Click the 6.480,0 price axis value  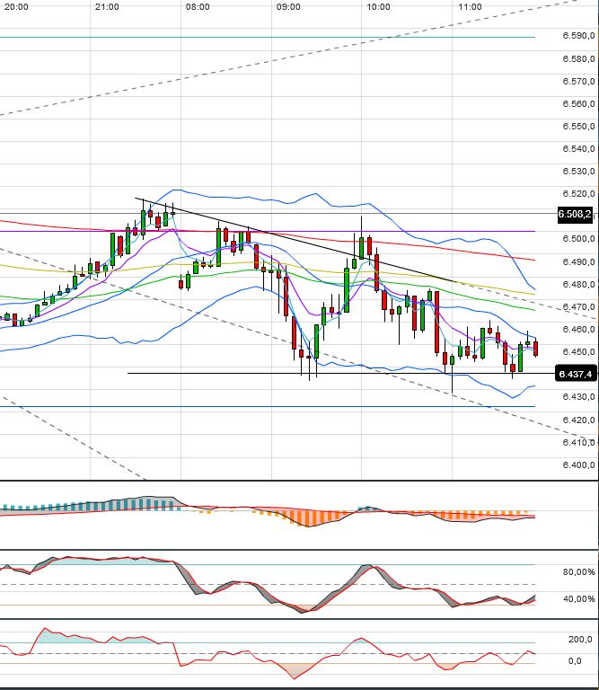578,284
